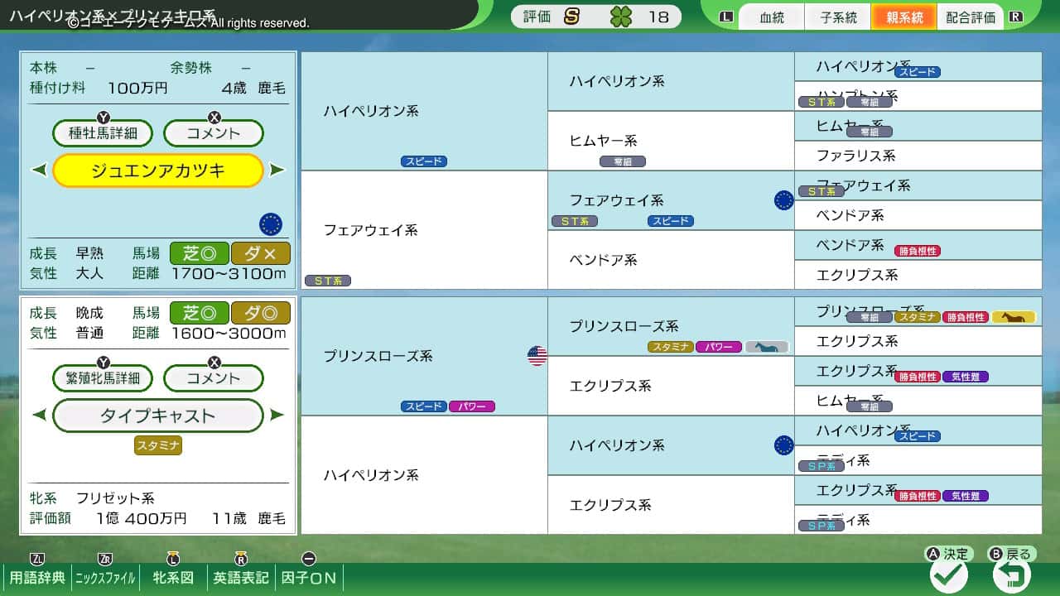The height and width of the screenshot is (596, 1060).
Task: Click the grey-blue horse icon under プリンスローズ系
Action: [x=766, y=347]
